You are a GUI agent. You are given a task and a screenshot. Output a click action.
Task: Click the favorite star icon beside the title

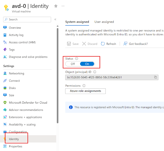[56, 6]
